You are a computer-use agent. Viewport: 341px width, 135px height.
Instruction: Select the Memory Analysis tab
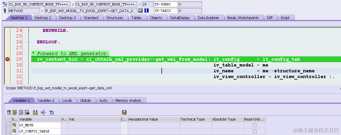pos(128,100)
